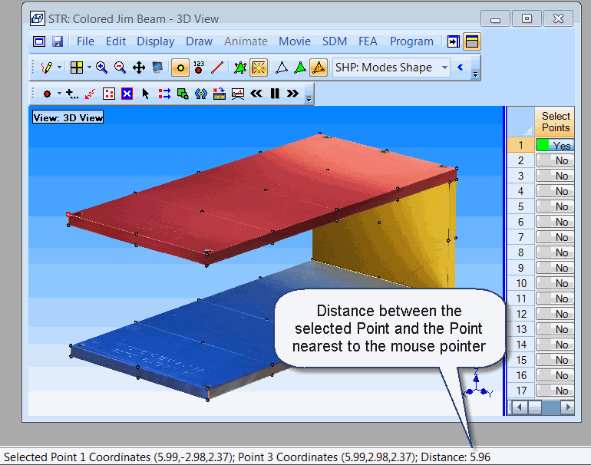Screen dimensions: 591x465
Task: Click the red selected point on beam
Action: pyautogui.click(x=68, y=214)
